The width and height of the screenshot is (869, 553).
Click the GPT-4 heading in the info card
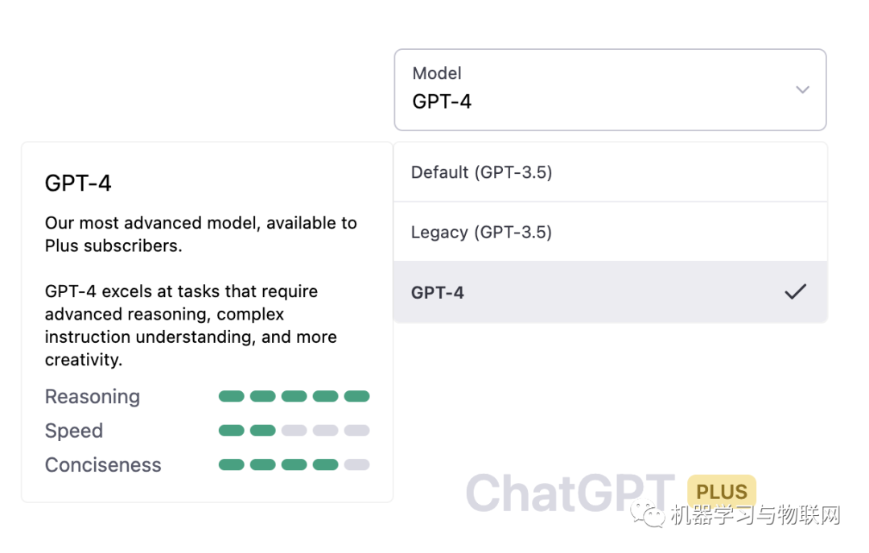coord(78,184)
